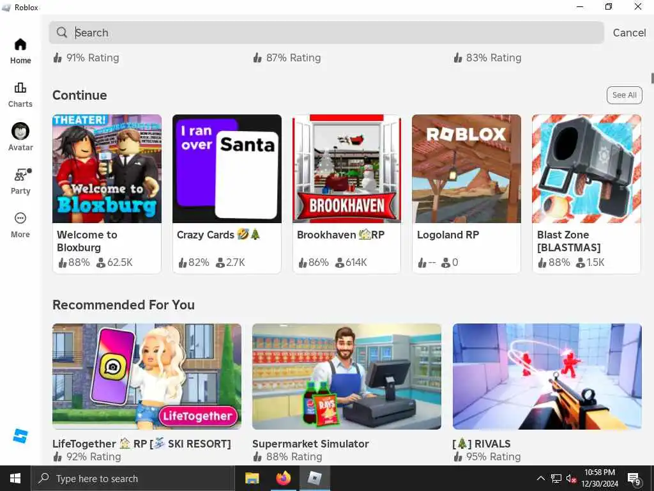Screen dimensions: 654x491
Task: Open File Explorer from the taskbar
Action: pyautogui.click(x=252, y=478)
